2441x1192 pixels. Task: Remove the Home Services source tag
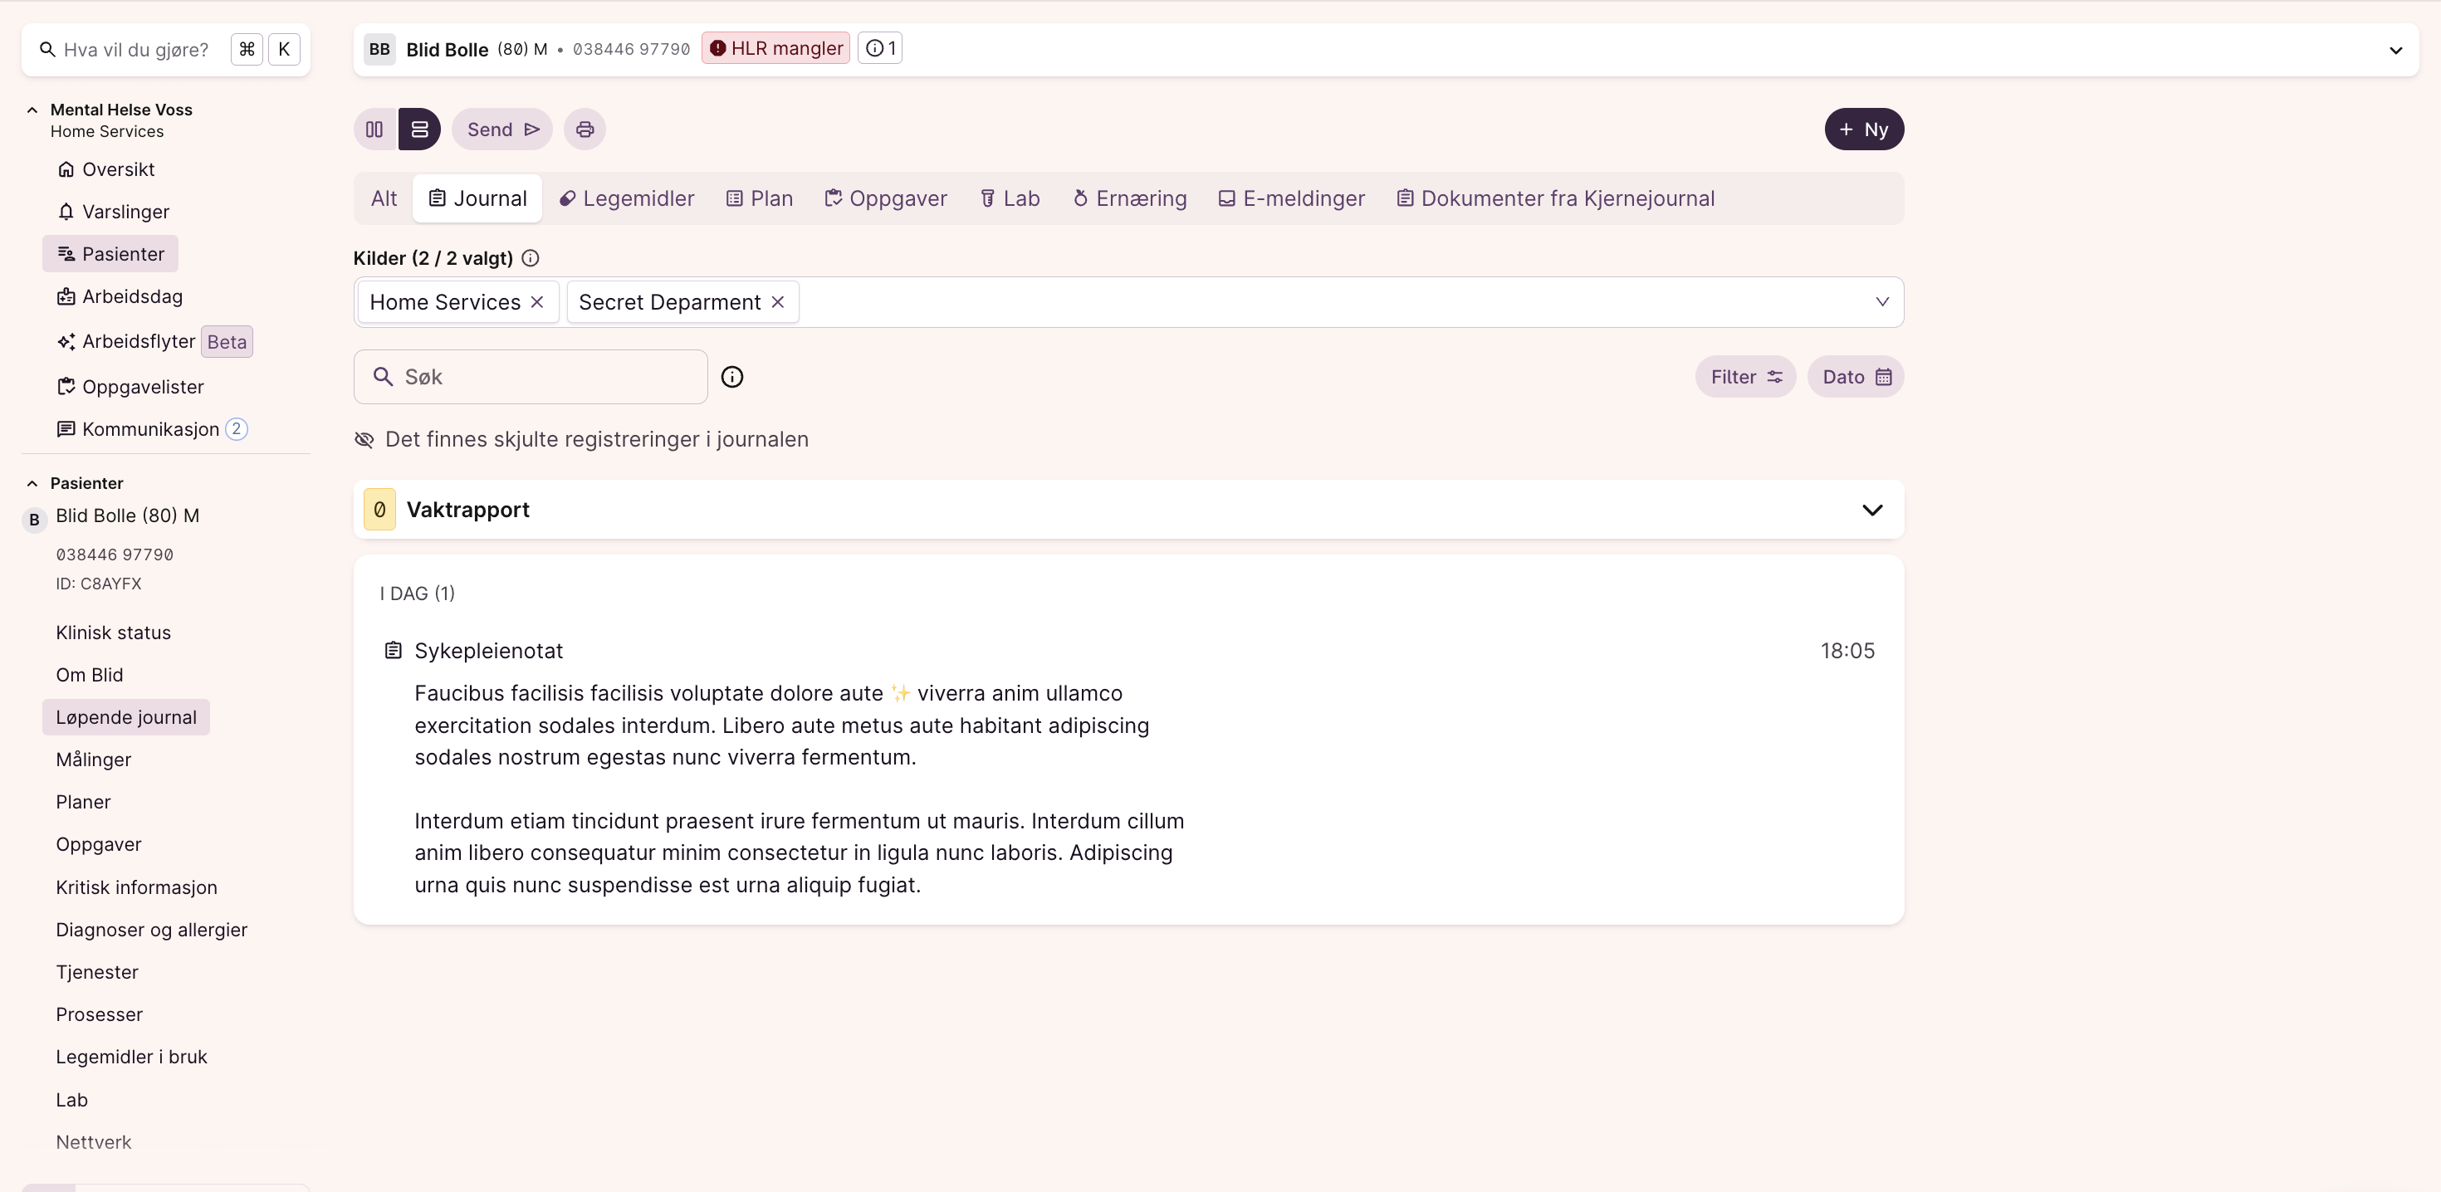point(537,301)
